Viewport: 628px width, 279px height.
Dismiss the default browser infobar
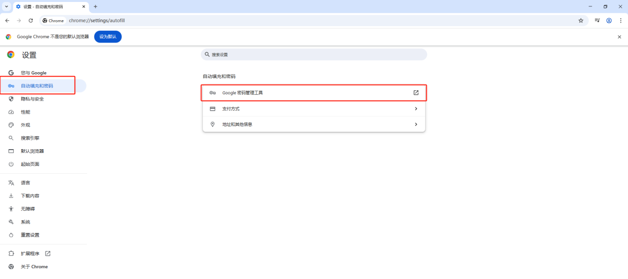[x=619, y=37]
